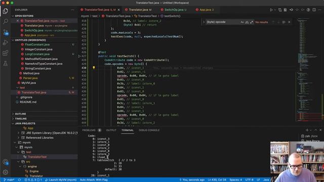Expand Referenced Libraries node

[18, 138]
